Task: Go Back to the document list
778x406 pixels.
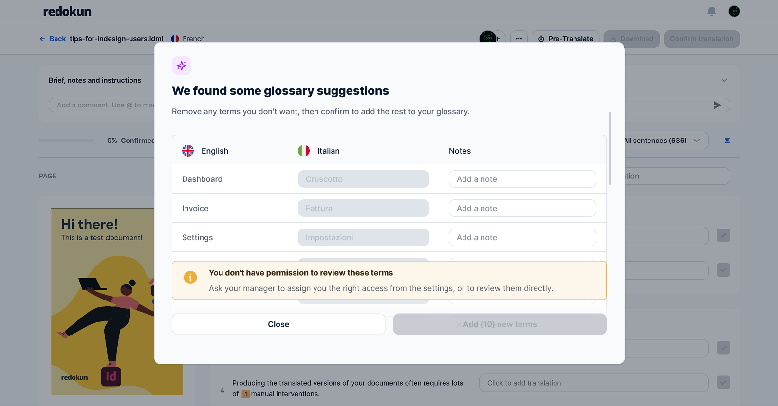Action: (53, 39)
